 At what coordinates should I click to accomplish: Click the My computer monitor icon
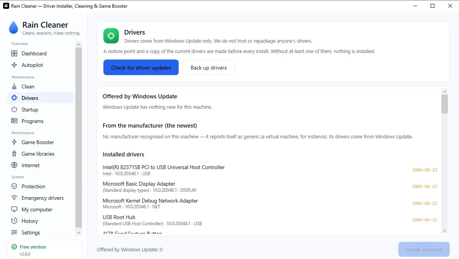[x=14, y=209]
